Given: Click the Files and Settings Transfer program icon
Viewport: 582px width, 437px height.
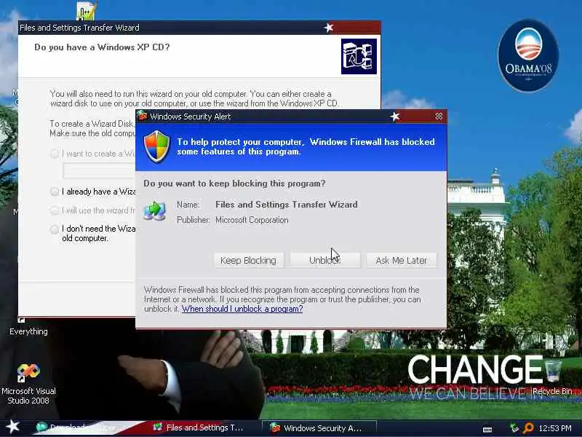Looking at the screenshot, I should tap(154, 211).
